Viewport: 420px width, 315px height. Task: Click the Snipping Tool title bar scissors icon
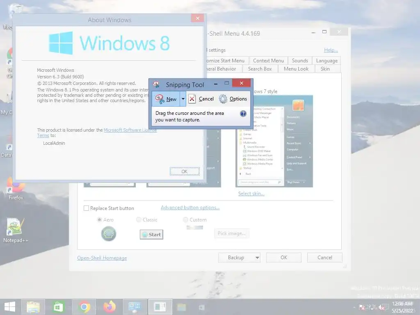[156, 84]
